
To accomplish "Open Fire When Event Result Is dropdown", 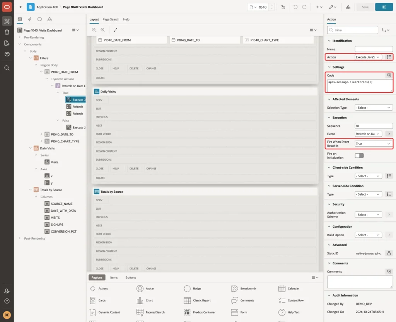I will (373, 144).
